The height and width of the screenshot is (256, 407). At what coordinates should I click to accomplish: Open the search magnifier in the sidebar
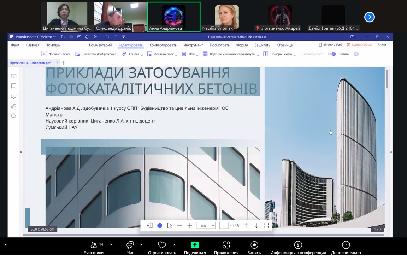coord(14,116)
